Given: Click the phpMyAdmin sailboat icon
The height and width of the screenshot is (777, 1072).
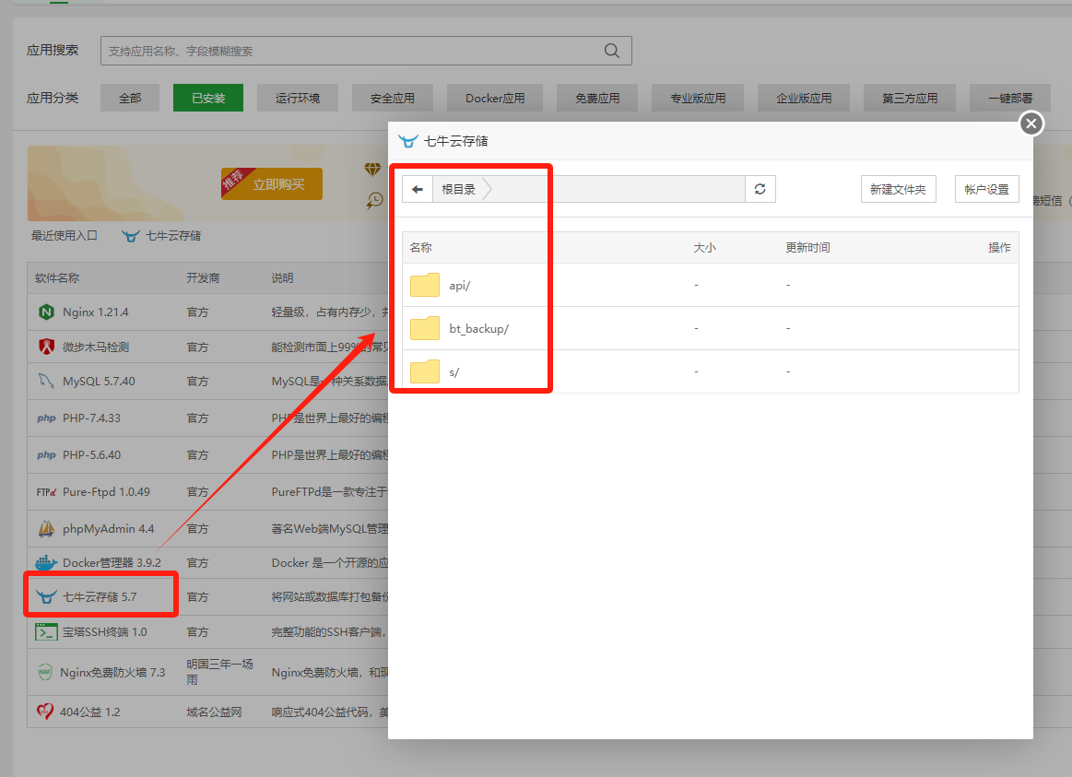Looking at the screenshot, I should tap(46, 528).
